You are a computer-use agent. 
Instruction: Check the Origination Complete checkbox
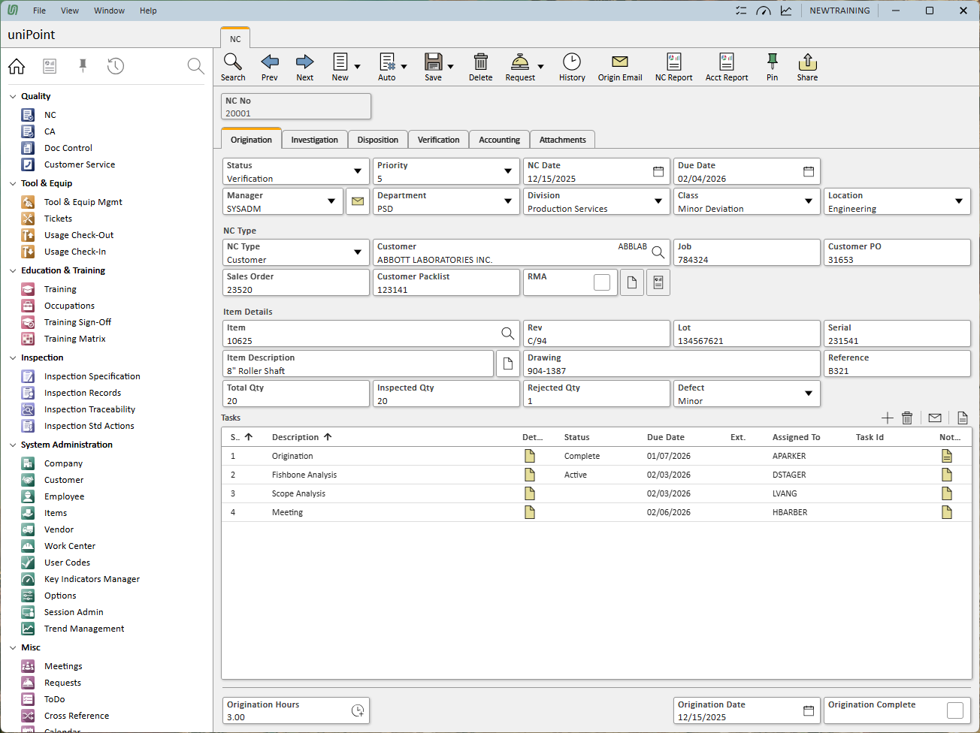click(x=955, y=710)
